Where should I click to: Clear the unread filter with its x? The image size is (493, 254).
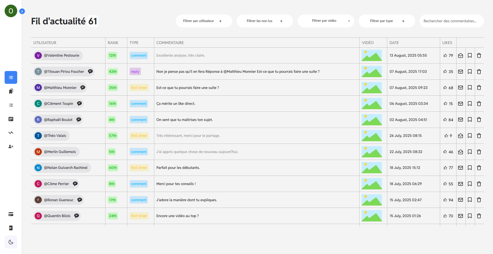click(281, 21)
